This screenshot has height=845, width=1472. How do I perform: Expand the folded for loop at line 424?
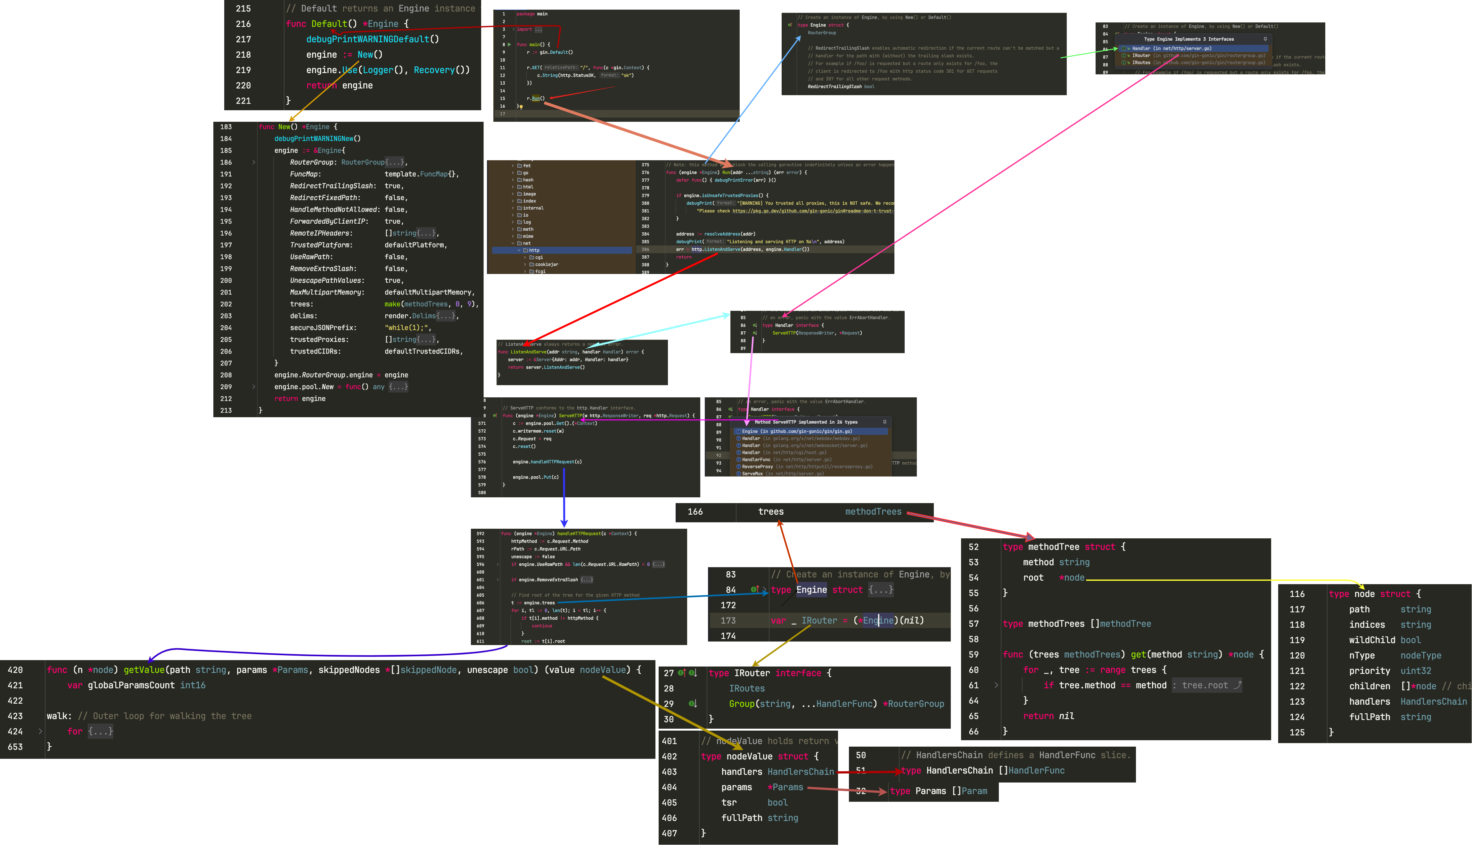[x=40, y=732]
